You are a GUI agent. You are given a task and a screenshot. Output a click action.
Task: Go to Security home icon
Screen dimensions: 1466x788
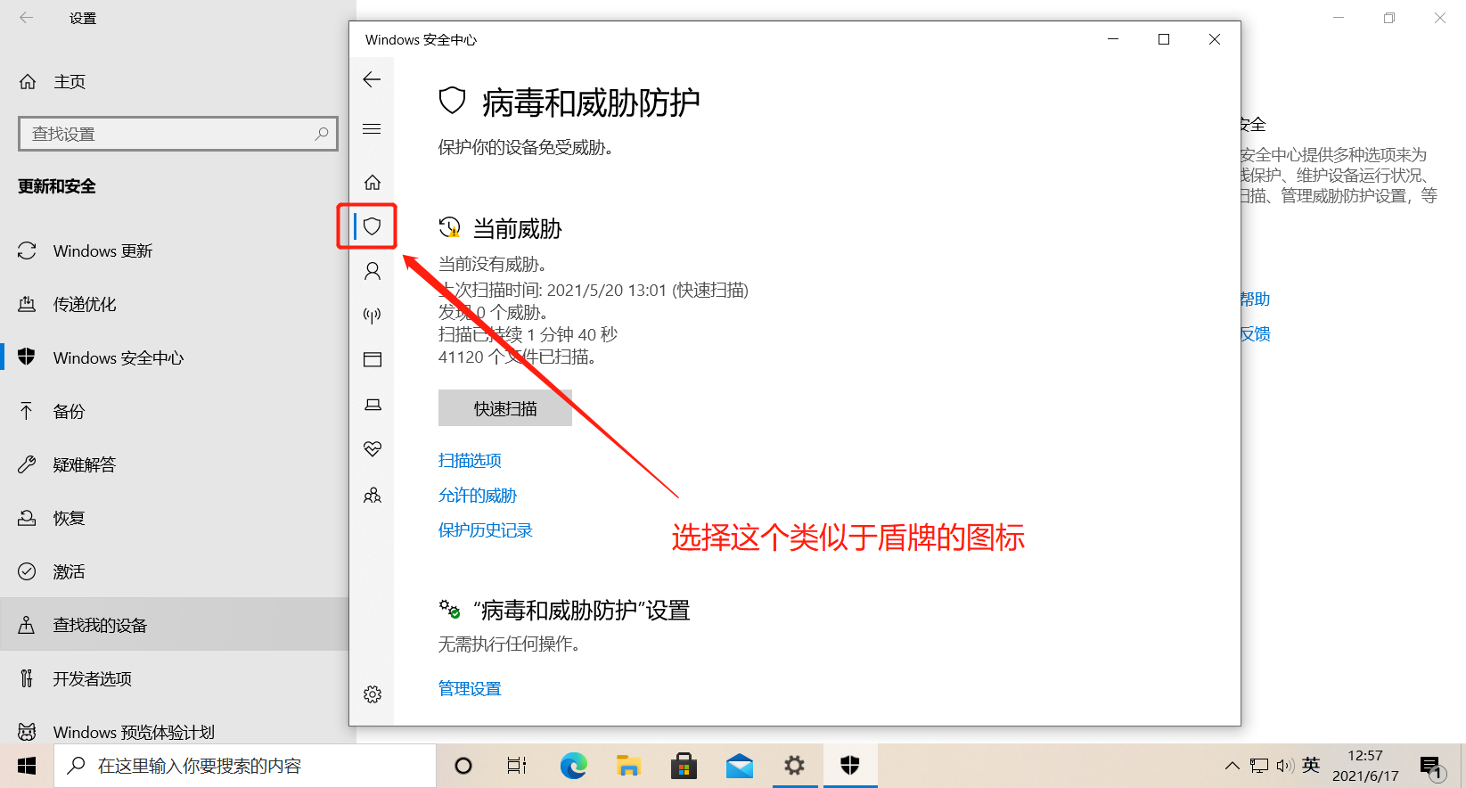373,182
